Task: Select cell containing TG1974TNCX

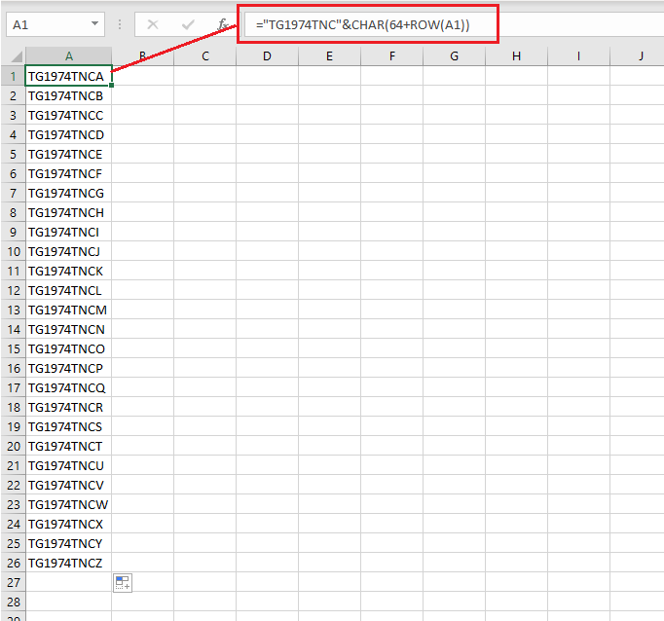Action: (x=68, y=524)
